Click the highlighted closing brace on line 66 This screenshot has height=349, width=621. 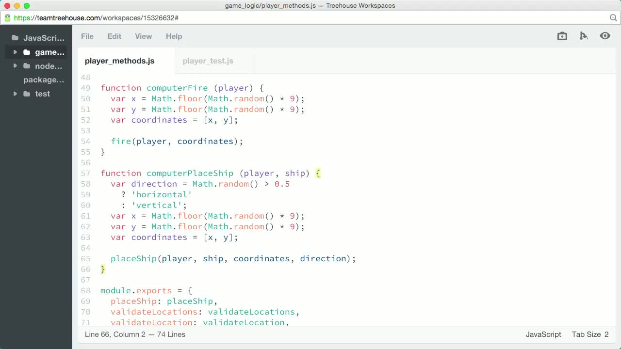click(x=102, y=269)
